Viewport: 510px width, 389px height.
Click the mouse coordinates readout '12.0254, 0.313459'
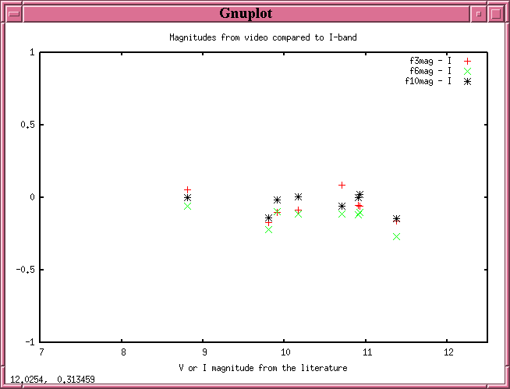click(52, 379)
